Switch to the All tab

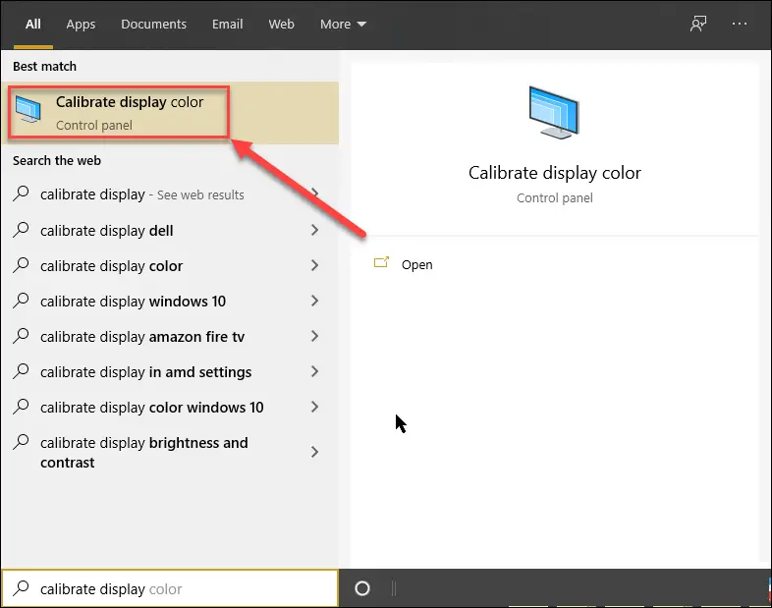click(x=33, y=25)
